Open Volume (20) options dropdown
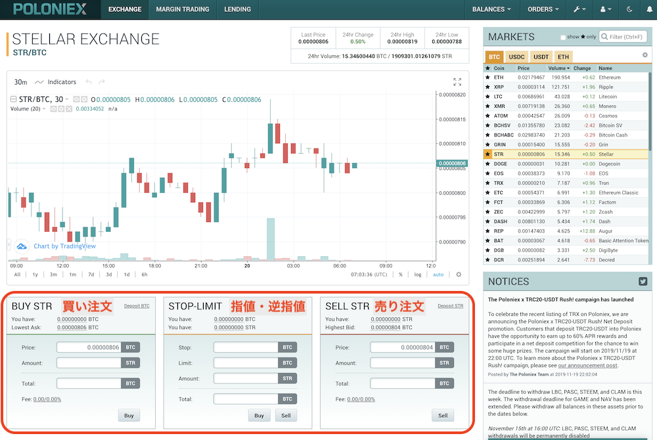The height and width of the screenshot is (440, 657). pos(44,109)
